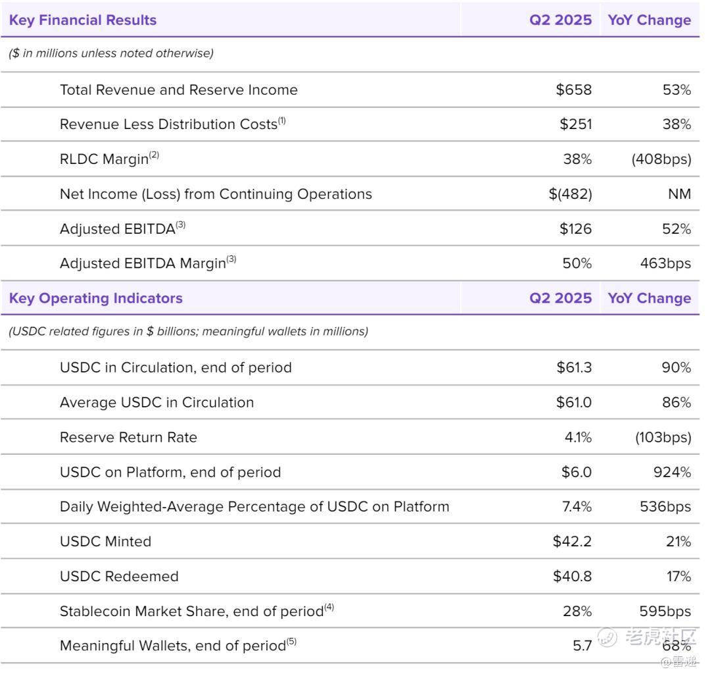Click the $126 Adjusted EBITDA value
710x678 pixels.
click(575, 229)
